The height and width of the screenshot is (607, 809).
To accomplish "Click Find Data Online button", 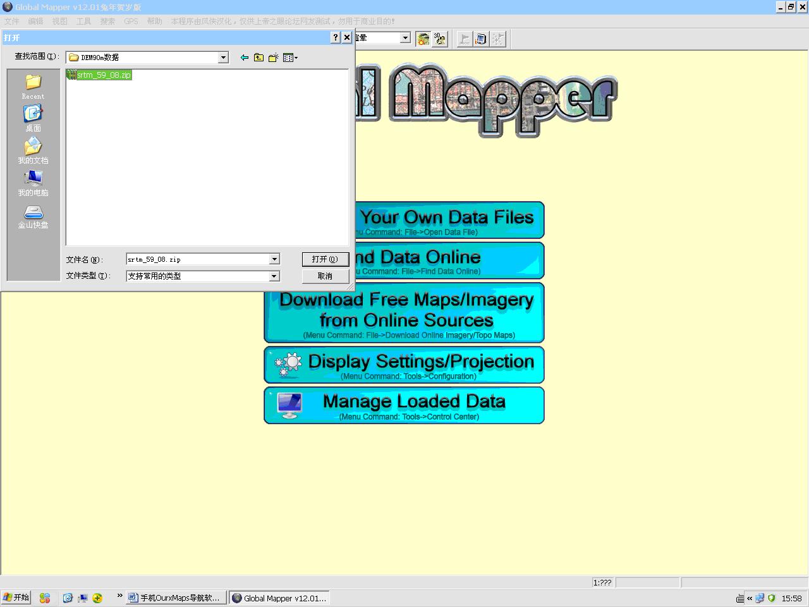I will click(x=449, y=261).
